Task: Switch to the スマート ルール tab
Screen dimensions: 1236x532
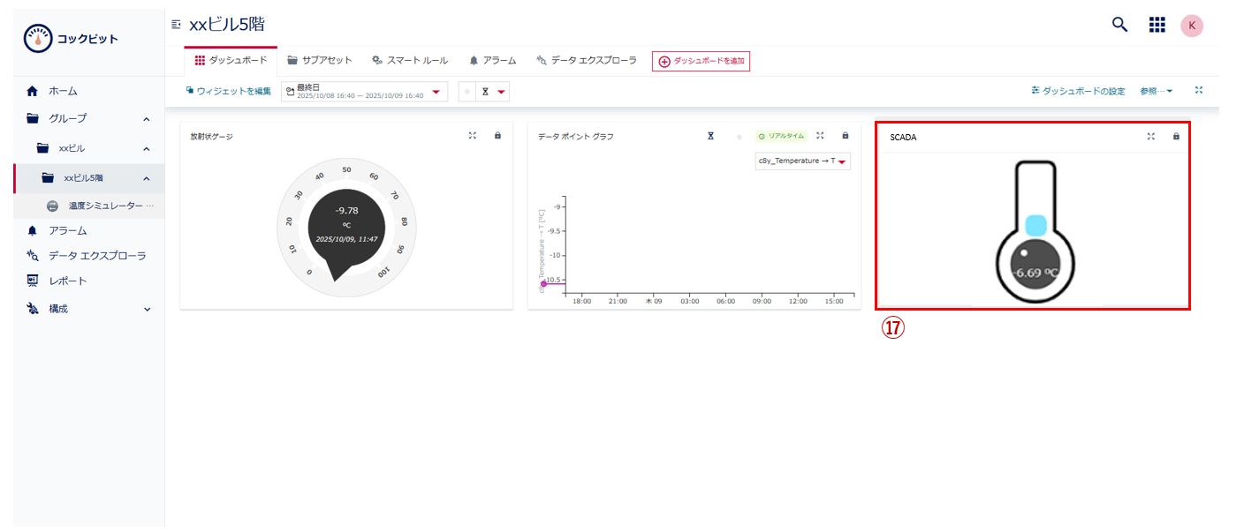Action: [410, 61]
